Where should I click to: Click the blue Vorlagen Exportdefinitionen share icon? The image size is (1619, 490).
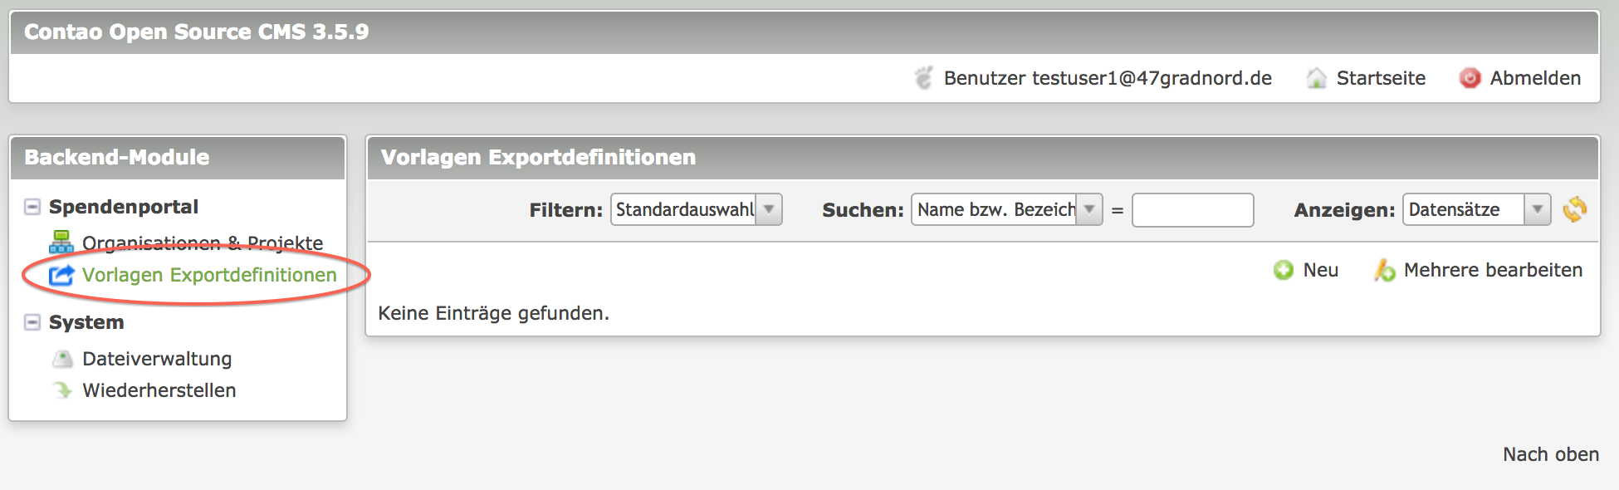[61, 275]
